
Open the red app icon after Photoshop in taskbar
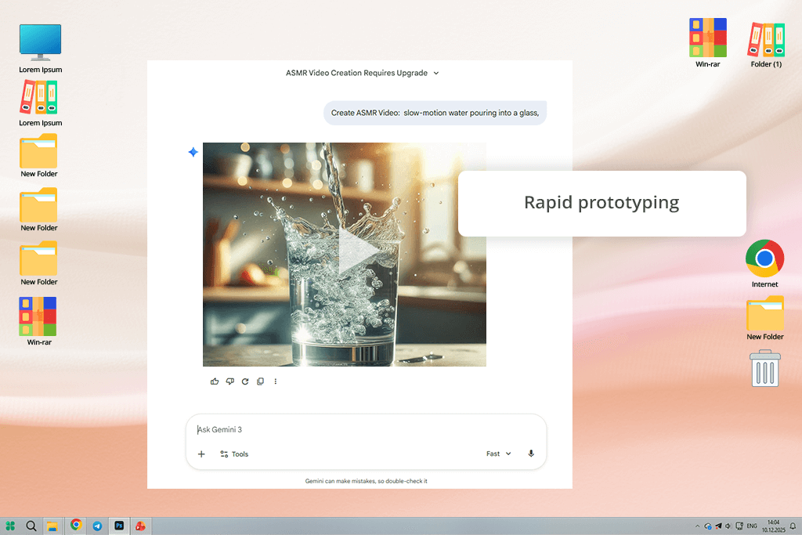tap(140, 526)
